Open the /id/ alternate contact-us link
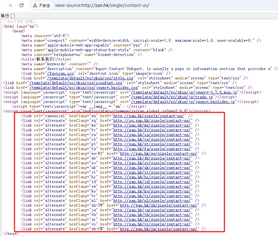Viewport: 278px width, 237px height. click(152, 182)
